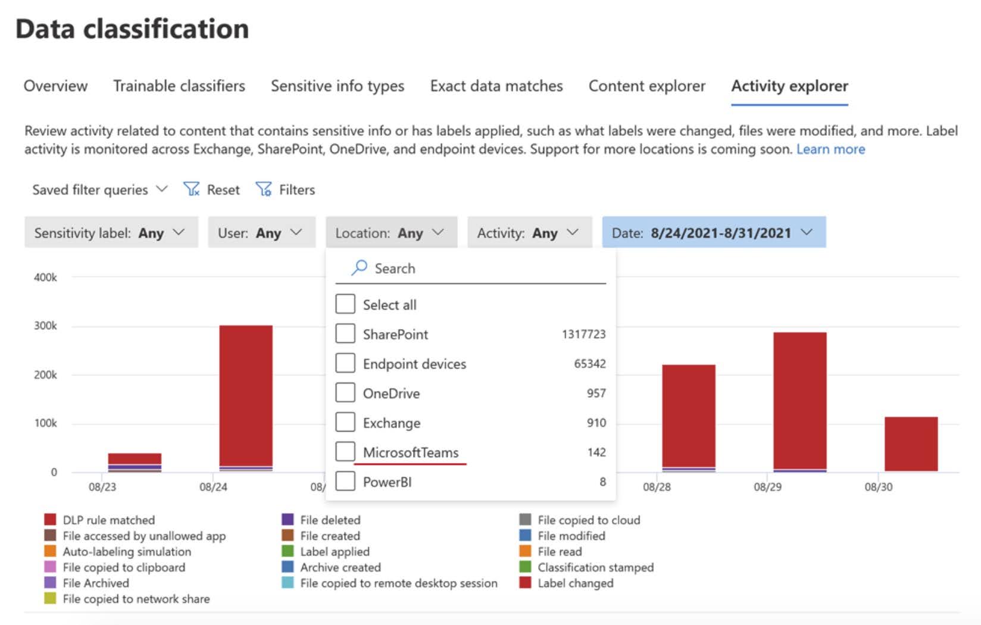The image size is (981, 625).
Task: Open Saved filter queries dropdown
Action: 100,189
